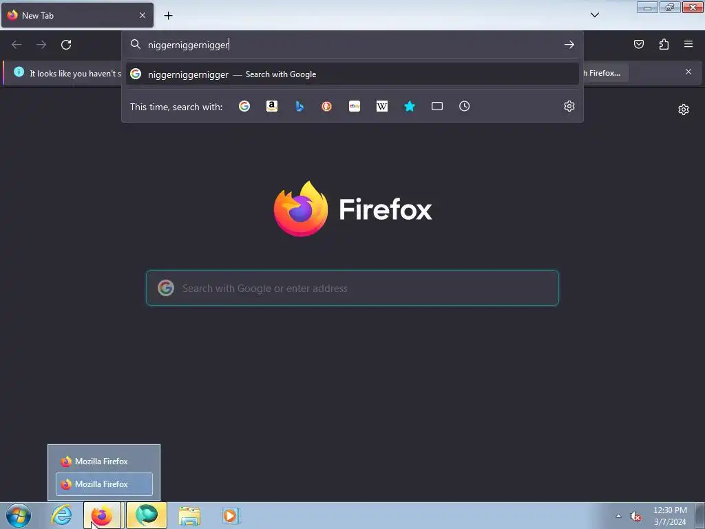Focus the address bar text field

point(352,45)
